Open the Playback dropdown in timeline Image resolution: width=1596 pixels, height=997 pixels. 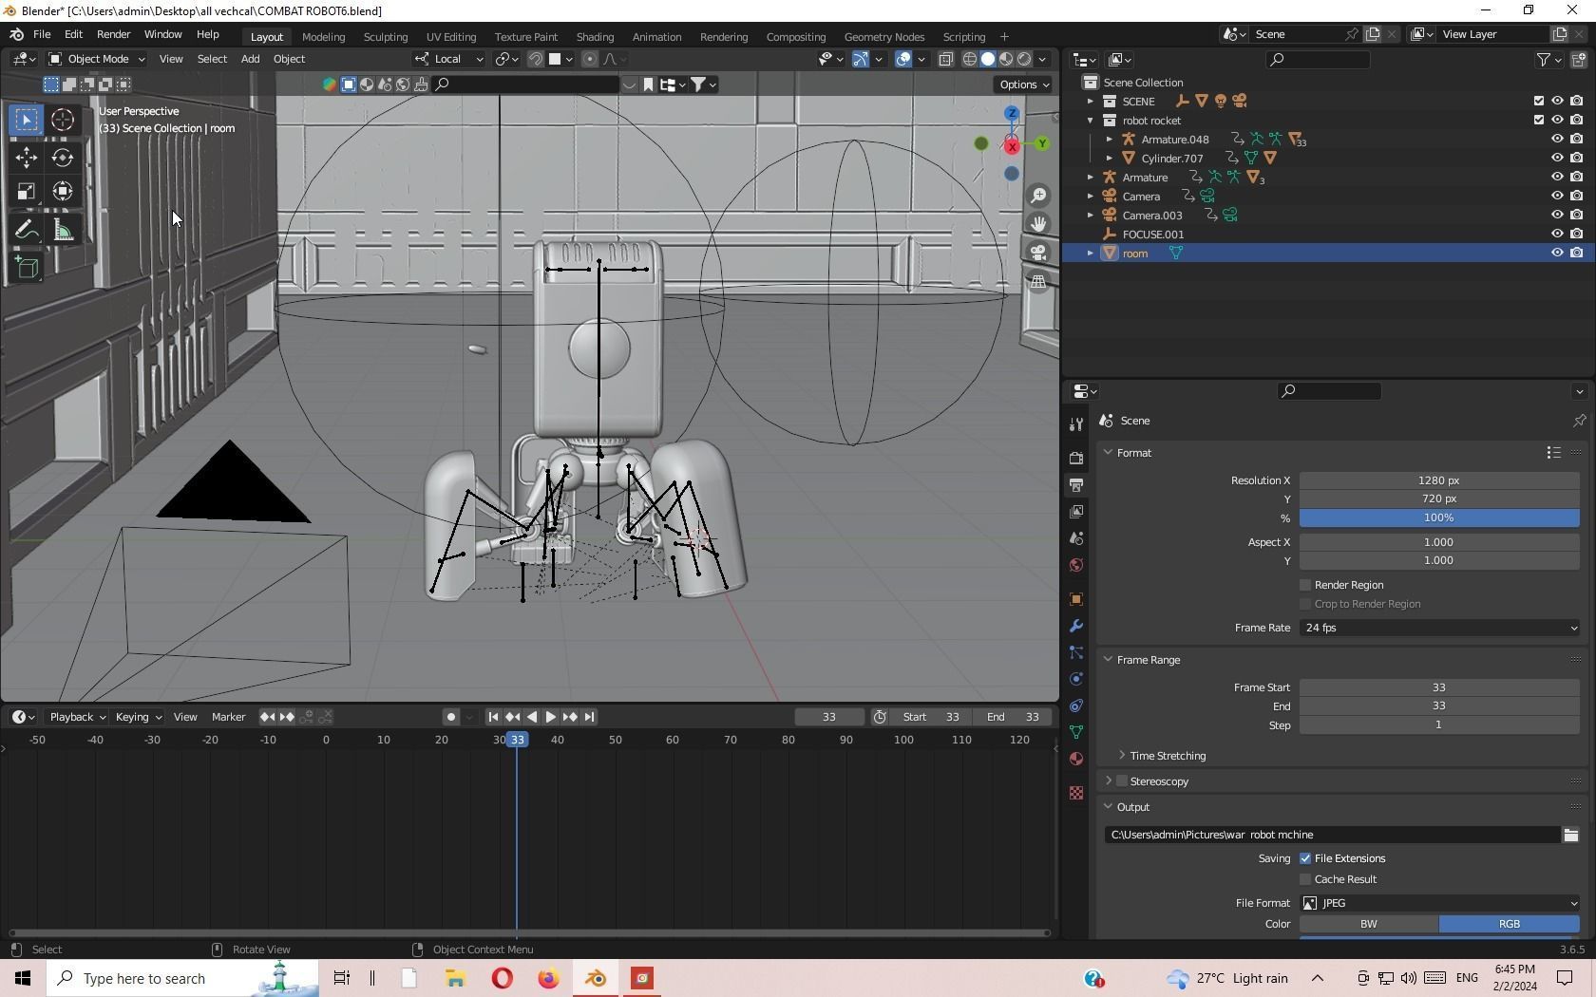[x=76, y=717]
